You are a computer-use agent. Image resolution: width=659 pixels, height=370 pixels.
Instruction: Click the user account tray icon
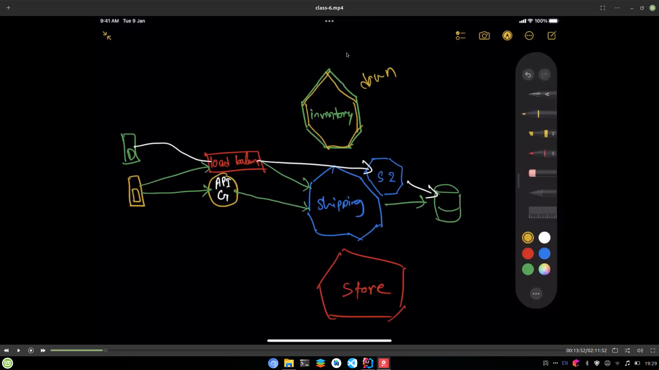coord(545,363)
